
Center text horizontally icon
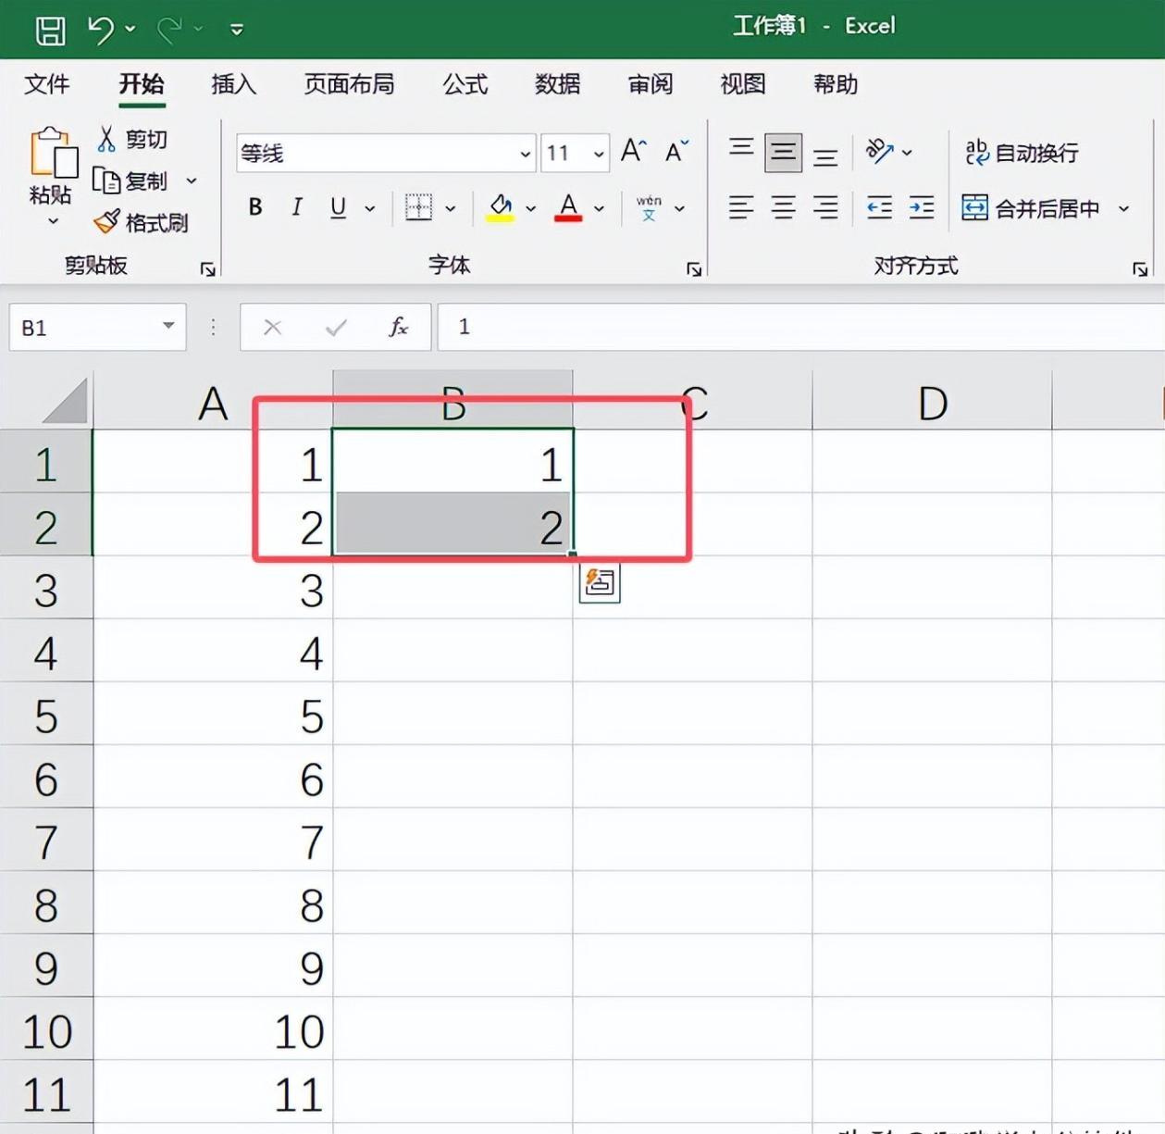(x=783, y=207)
